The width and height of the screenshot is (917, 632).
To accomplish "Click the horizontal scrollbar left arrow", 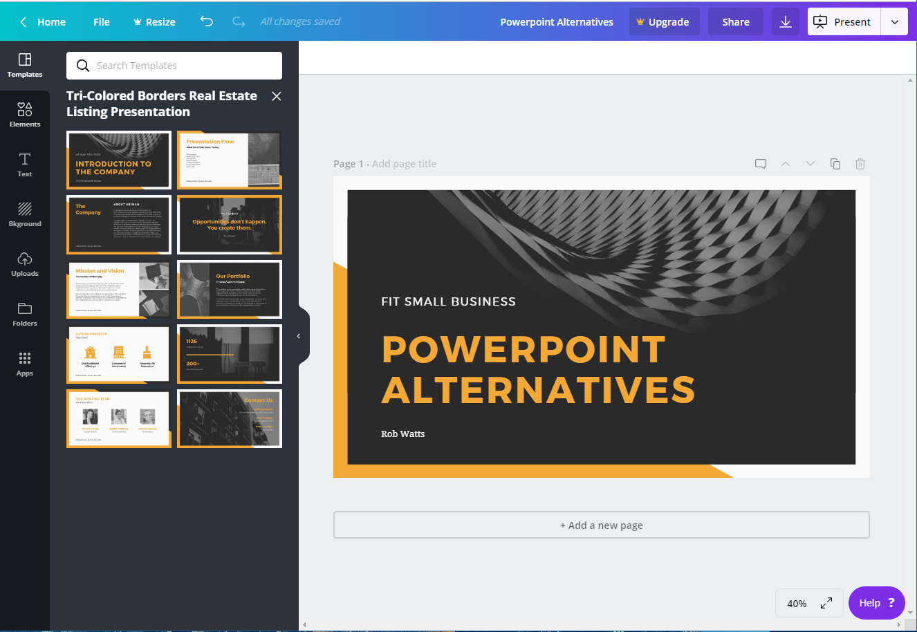I will point(304,625).
